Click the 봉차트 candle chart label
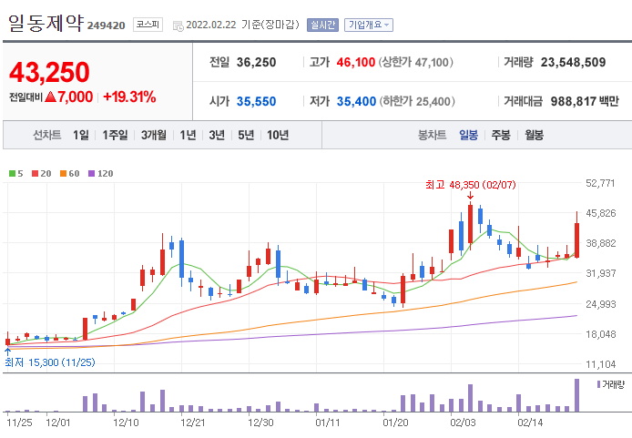 [x=432, y=135]
